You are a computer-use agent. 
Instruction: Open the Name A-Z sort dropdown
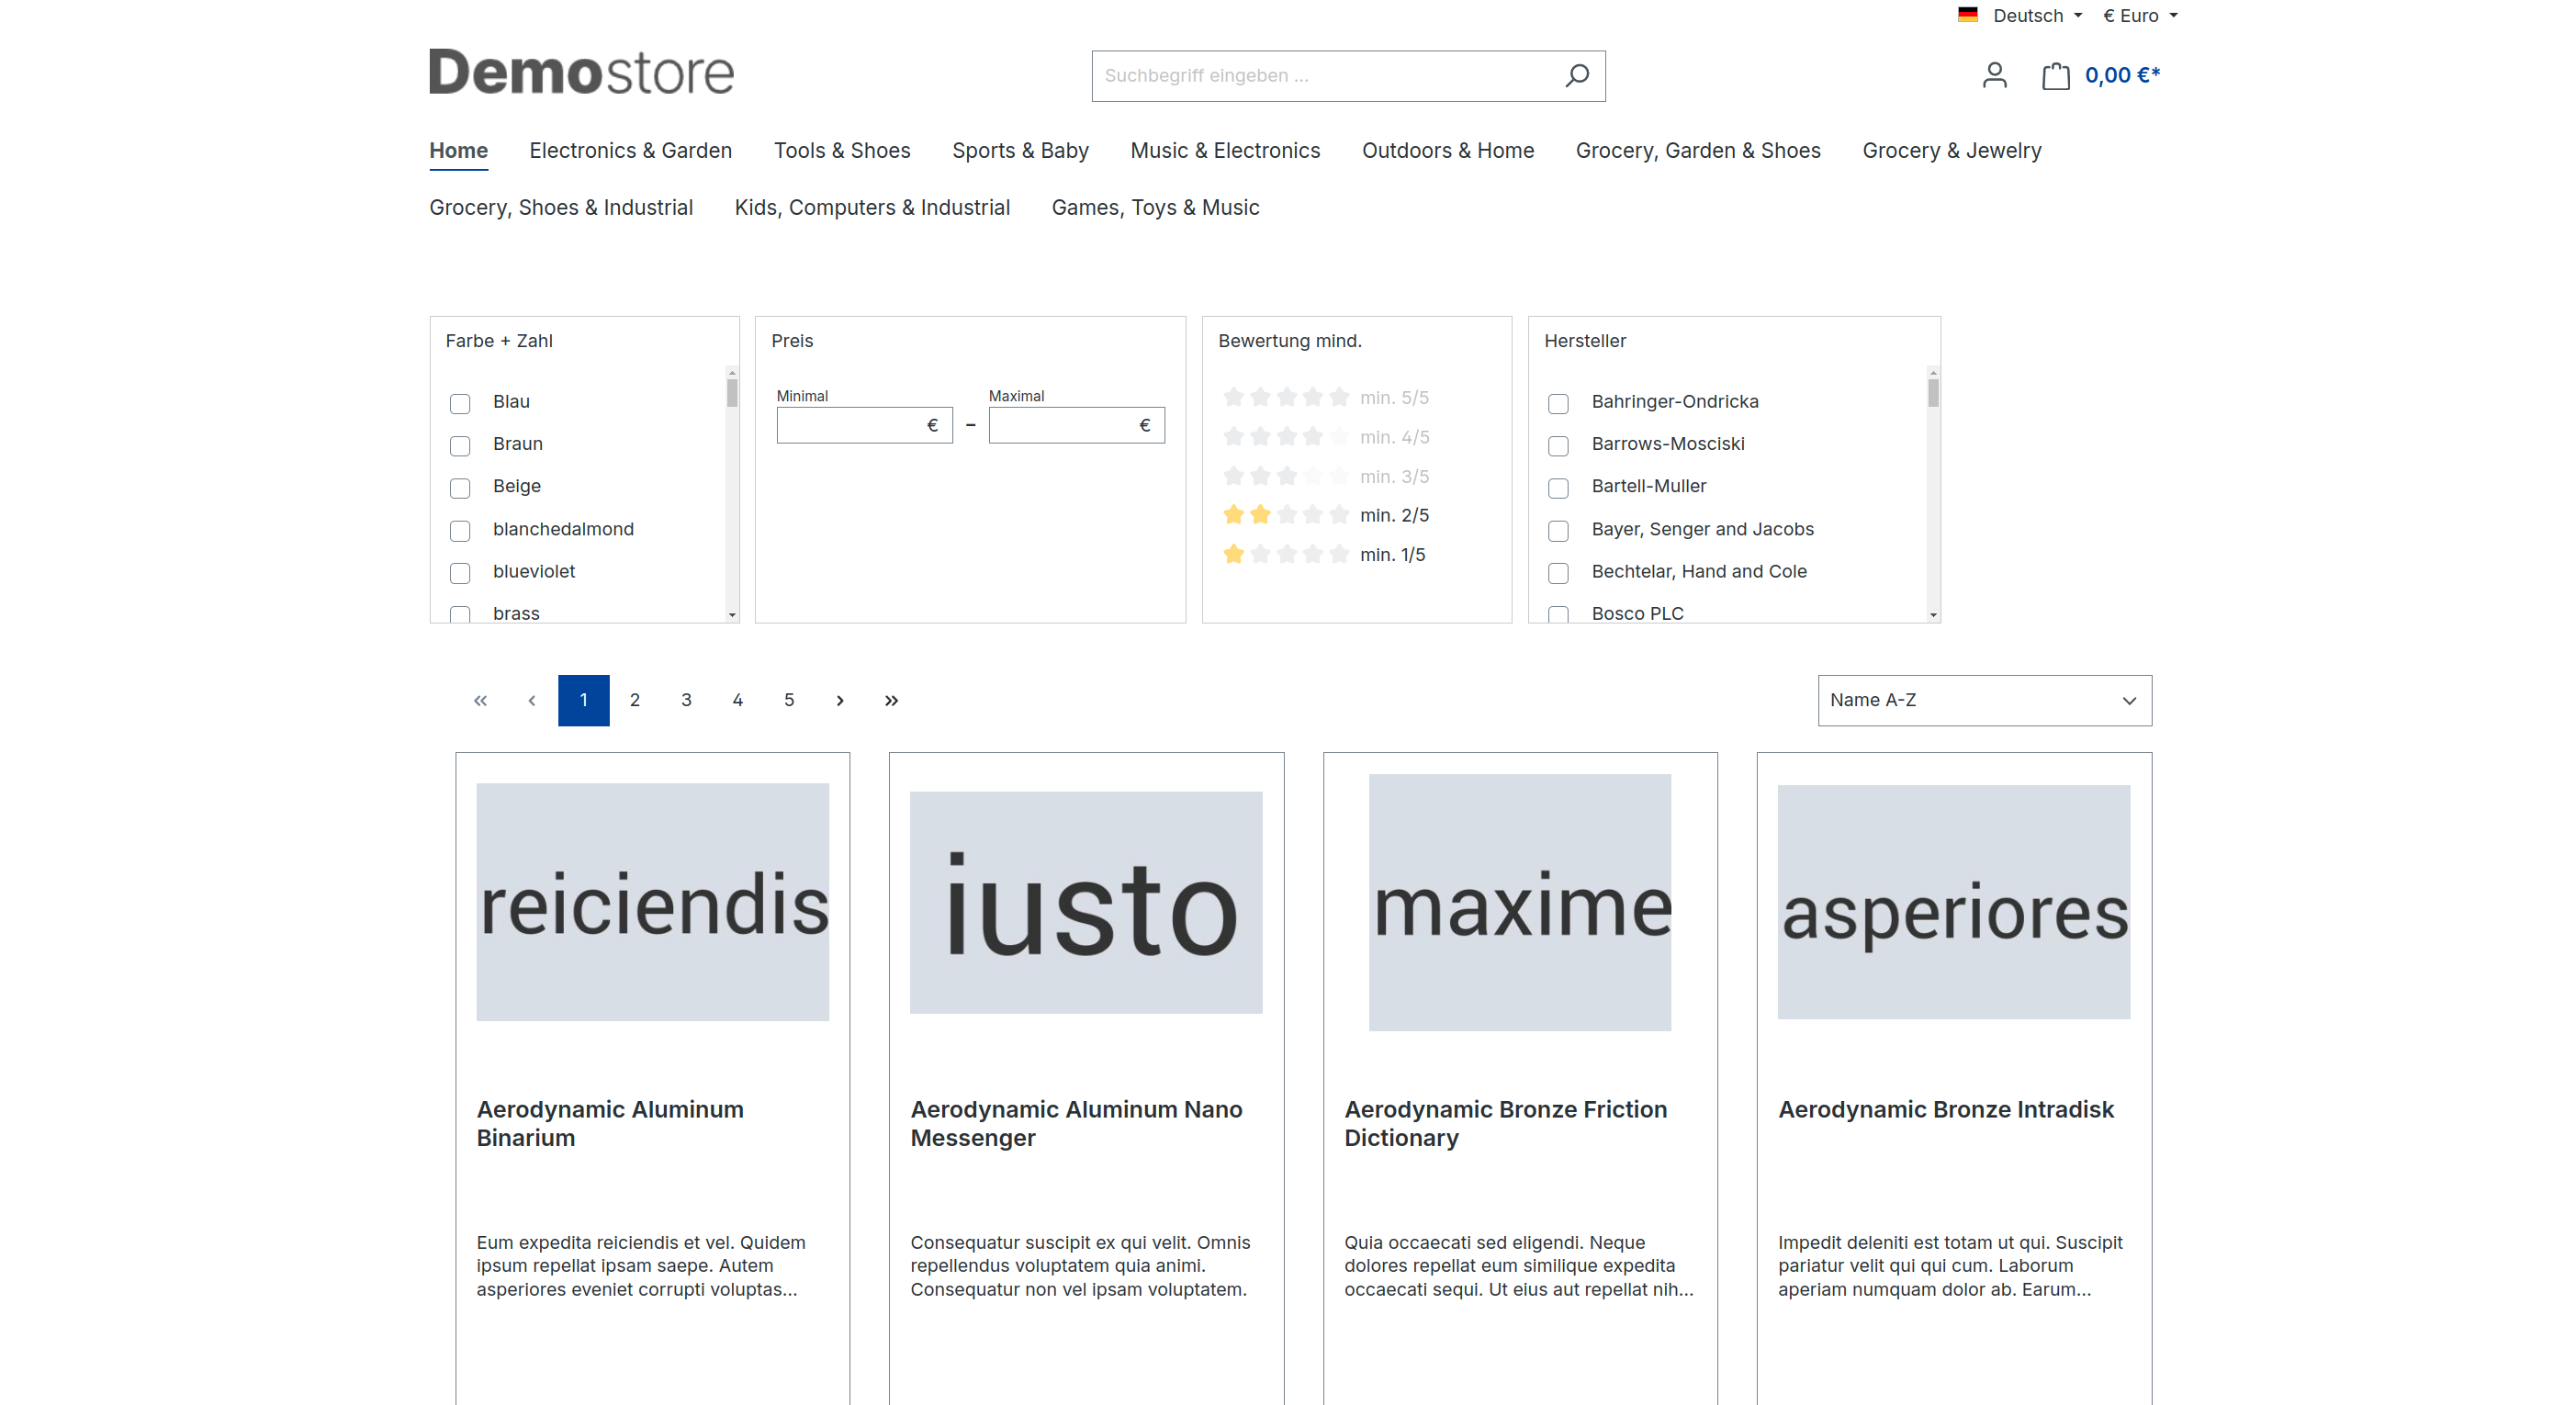tap(1985, 699)
